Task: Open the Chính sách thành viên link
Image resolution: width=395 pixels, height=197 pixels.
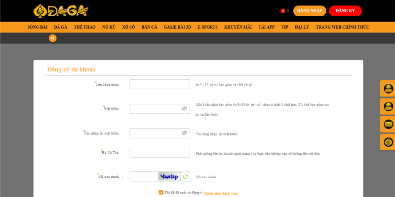Action: (220, 194)
